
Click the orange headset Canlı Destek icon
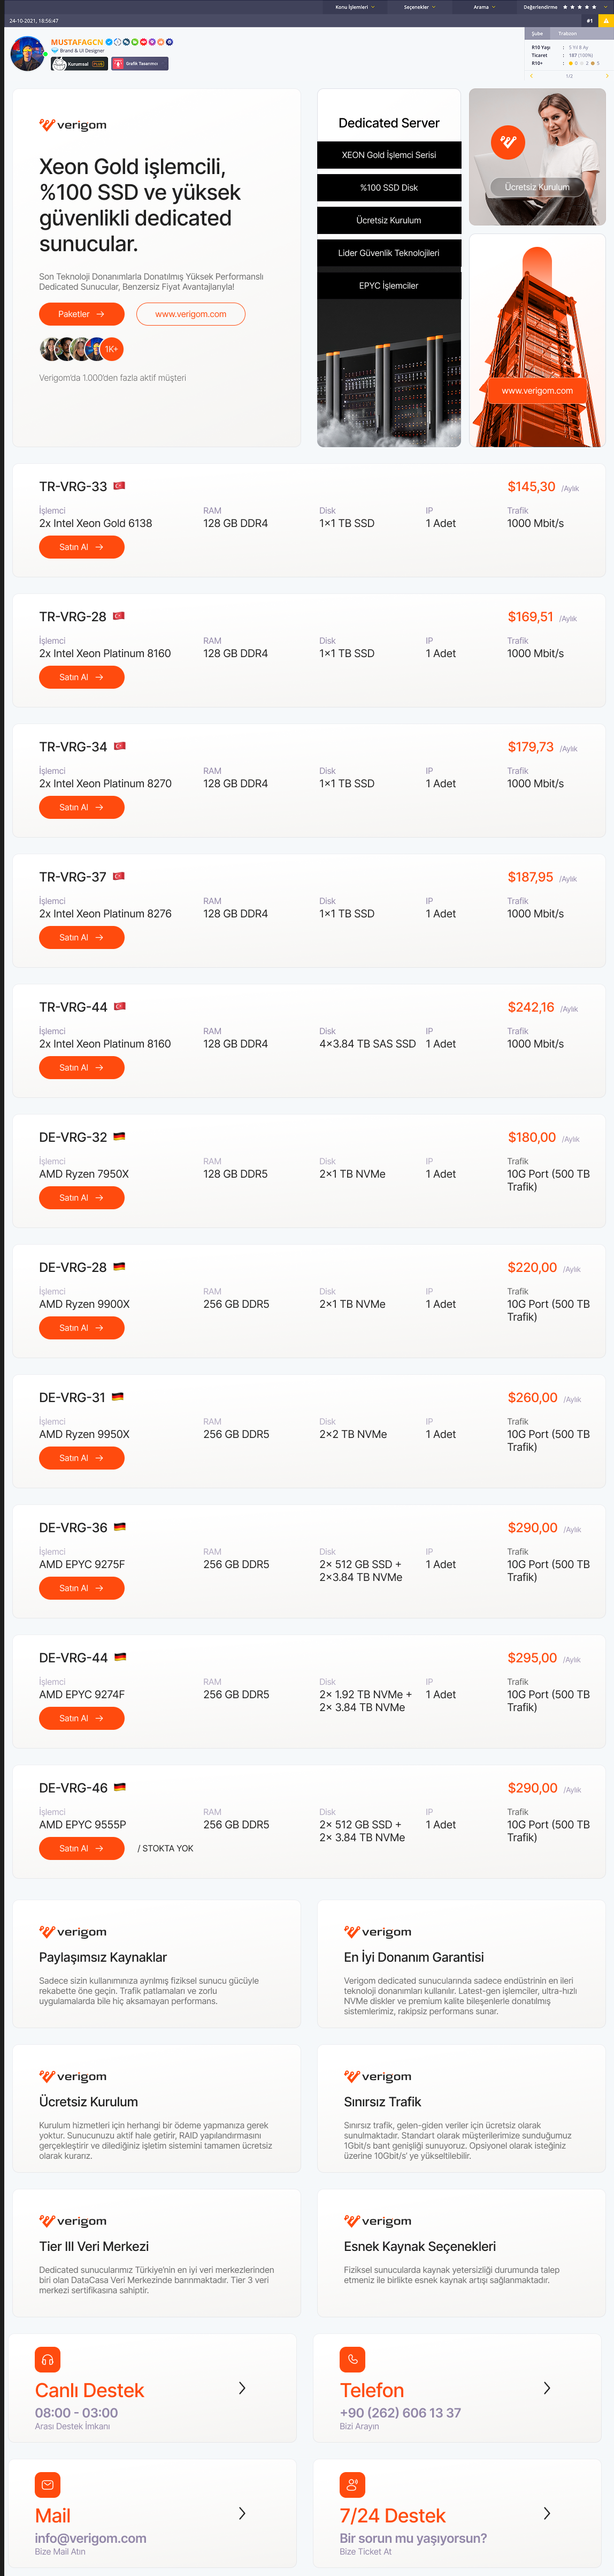(x=48, y=2359)
